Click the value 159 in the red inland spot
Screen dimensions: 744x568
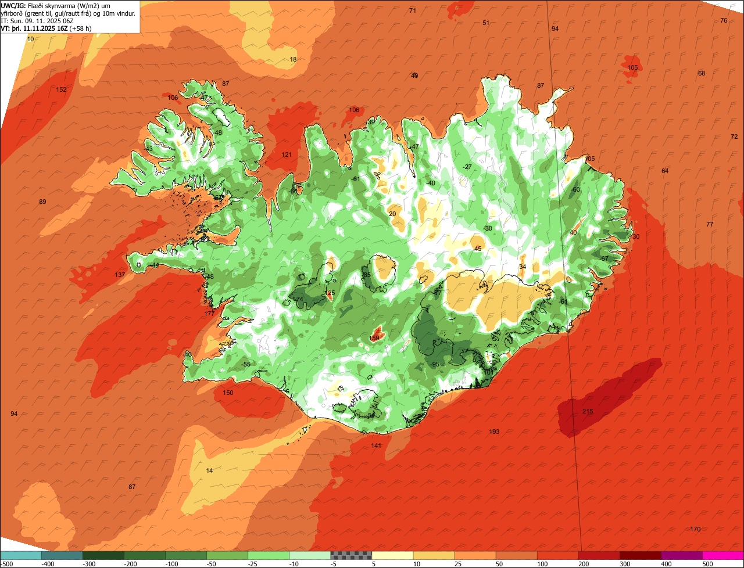tap(374, 338)
